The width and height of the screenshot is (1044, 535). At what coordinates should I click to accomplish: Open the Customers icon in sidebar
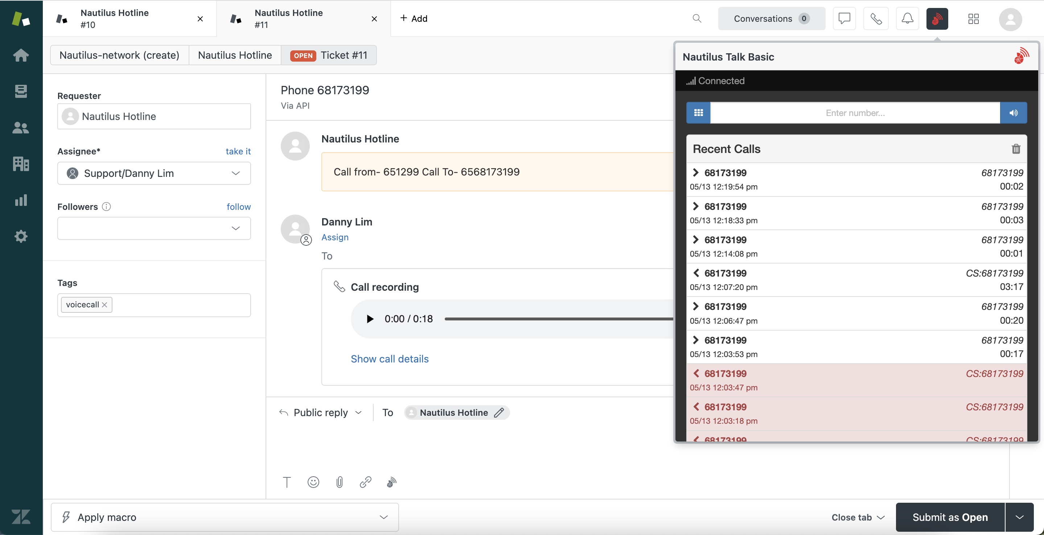(21, 128)
